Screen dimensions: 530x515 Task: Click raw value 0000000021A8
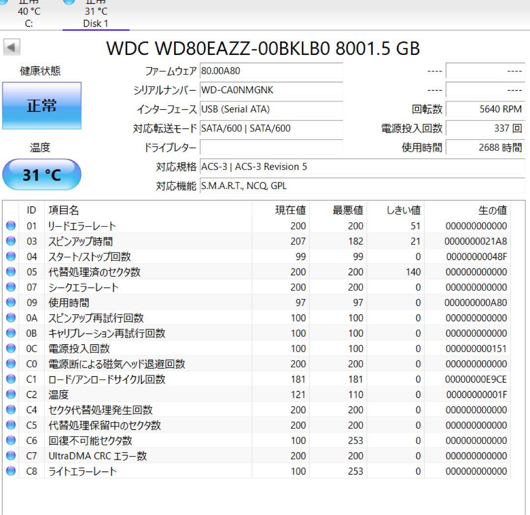[x=476, y=241]
